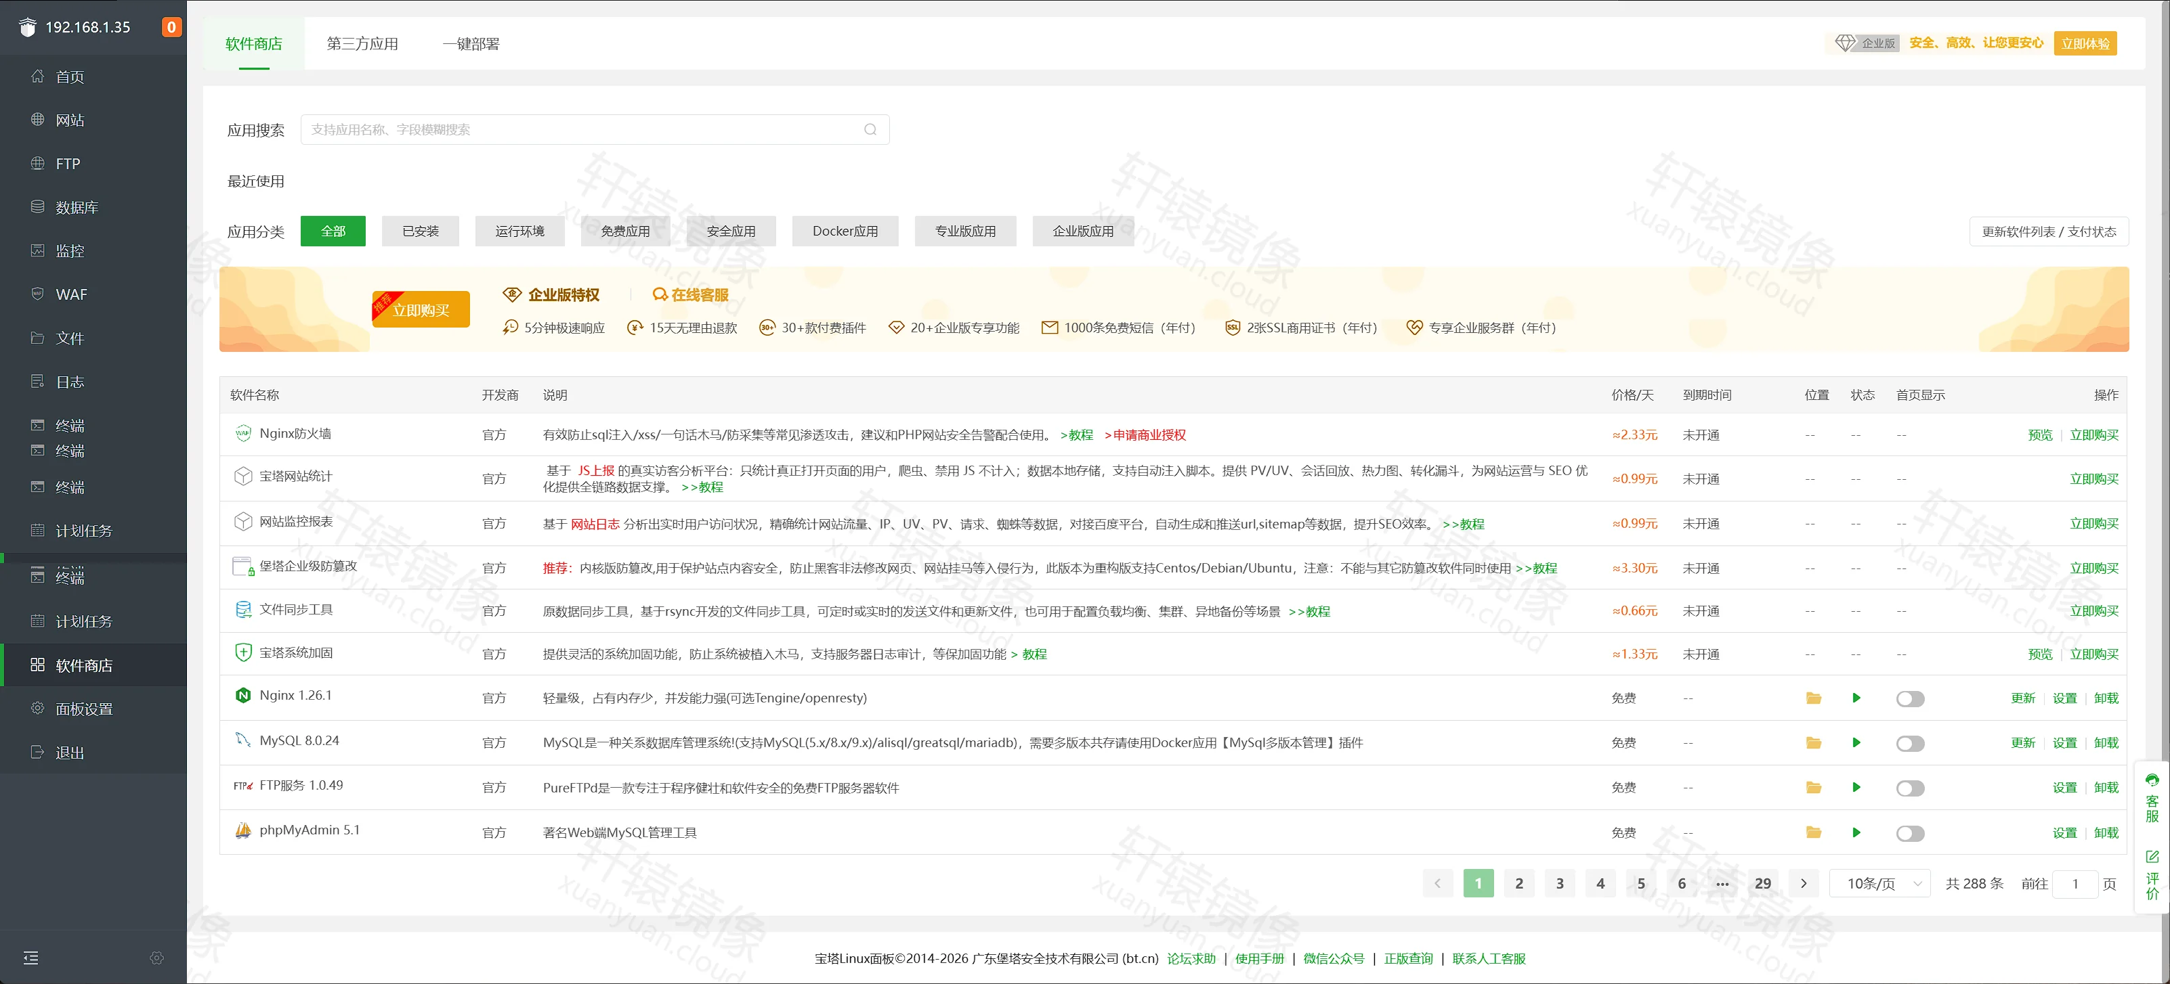Viewport: 2170px width, 984px height.
Task: Switch to the 第三方应用 tab
Action: coord(362,44)
